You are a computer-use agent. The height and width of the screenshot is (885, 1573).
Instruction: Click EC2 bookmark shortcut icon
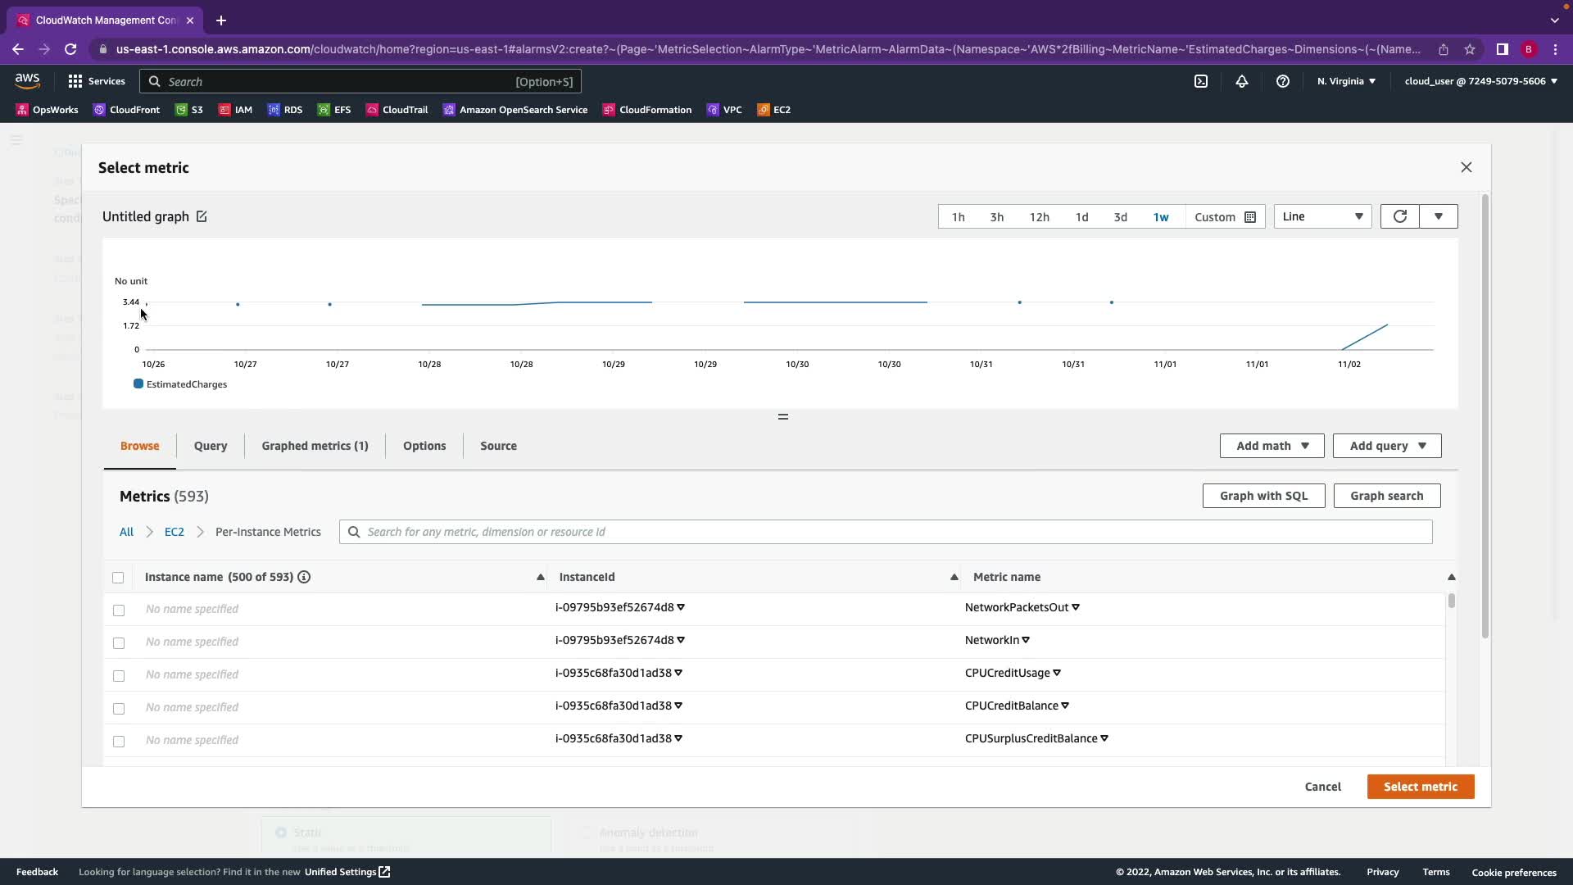[x=764, y=110]
